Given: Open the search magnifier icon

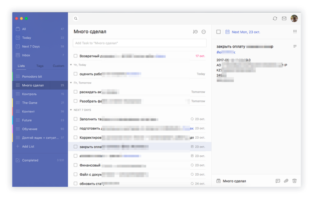Looking at the screenshot, I should [x=76, y=18].
